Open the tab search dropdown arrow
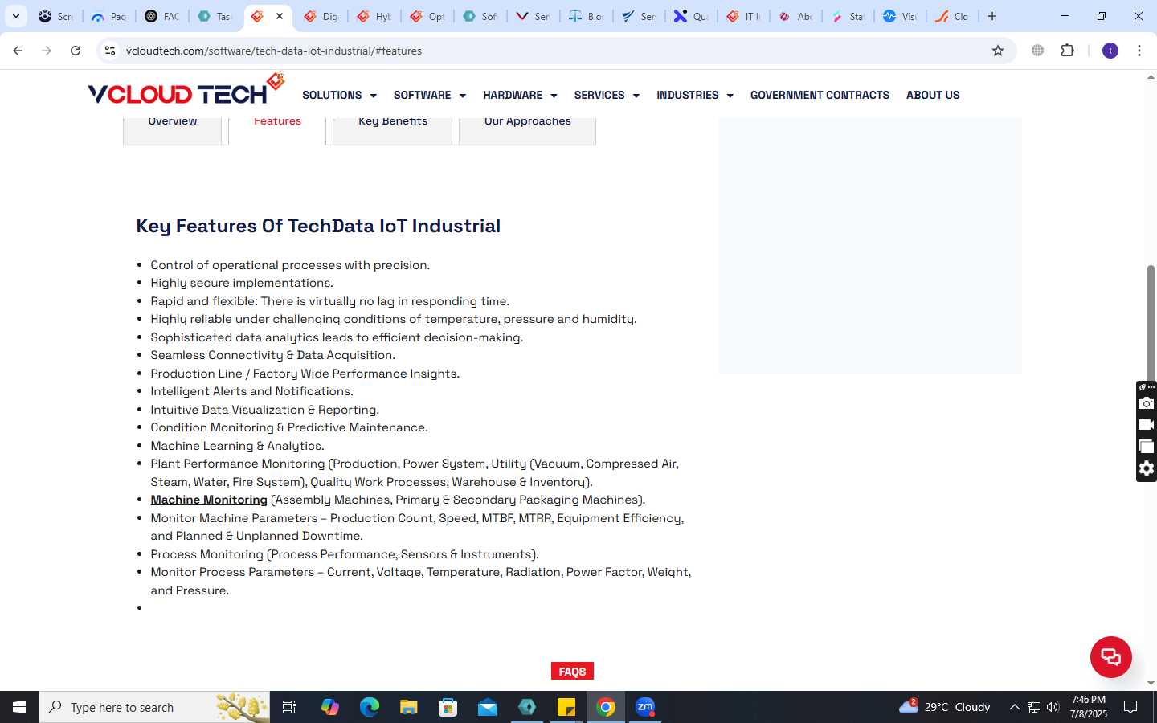 pos(15,16)
